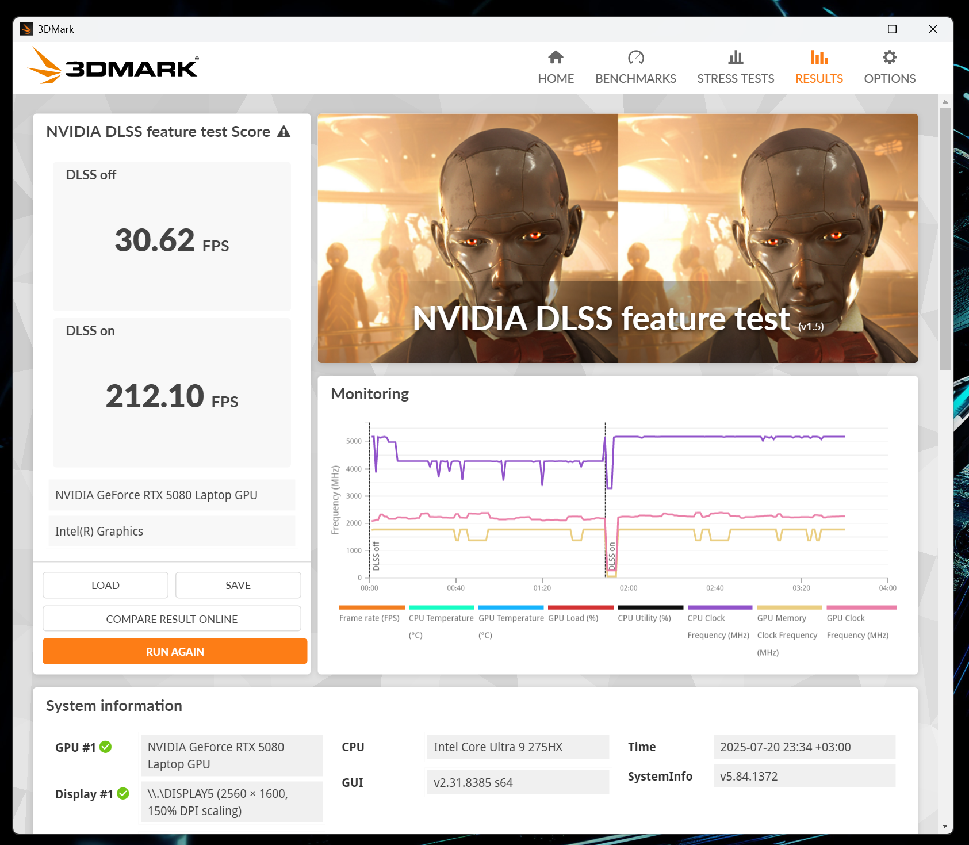Minimize the 3DMark window
This screenshot has width=969, height=845.
(x=852, y=29)
